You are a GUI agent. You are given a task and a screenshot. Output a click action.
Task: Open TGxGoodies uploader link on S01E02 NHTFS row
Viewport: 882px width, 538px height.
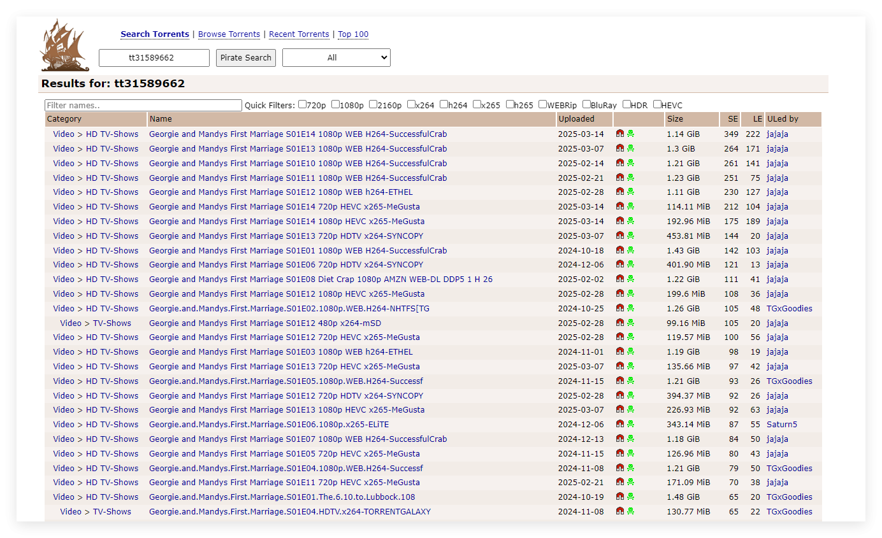point(790,308)
